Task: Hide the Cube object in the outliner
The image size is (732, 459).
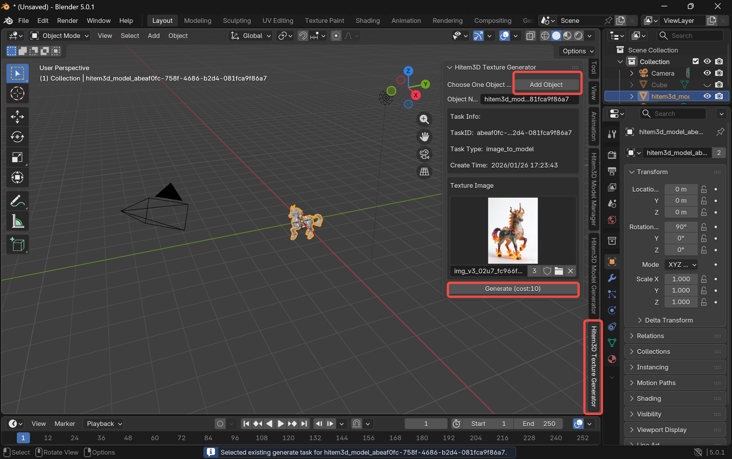Action: (x=707, y=84)
